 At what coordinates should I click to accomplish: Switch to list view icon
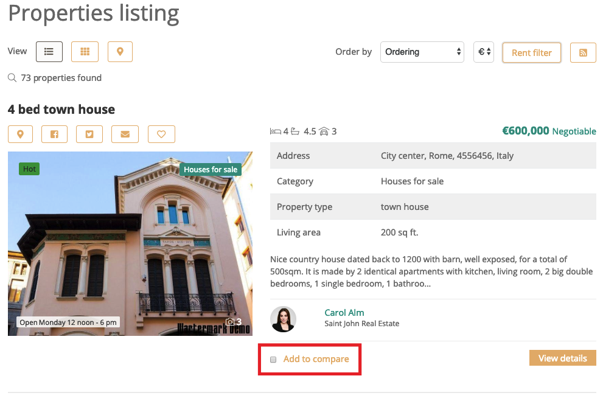(x=49, y=52)
